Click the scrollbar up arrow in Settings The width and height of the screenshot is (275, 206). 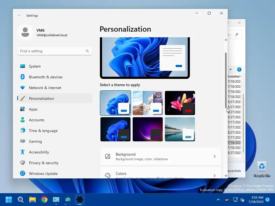pos(226,40)
